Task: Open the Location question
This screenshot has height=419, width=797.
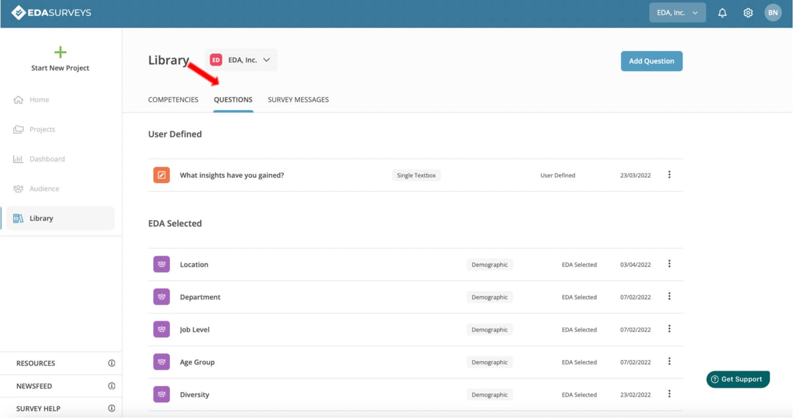Action: coord(194,265)
